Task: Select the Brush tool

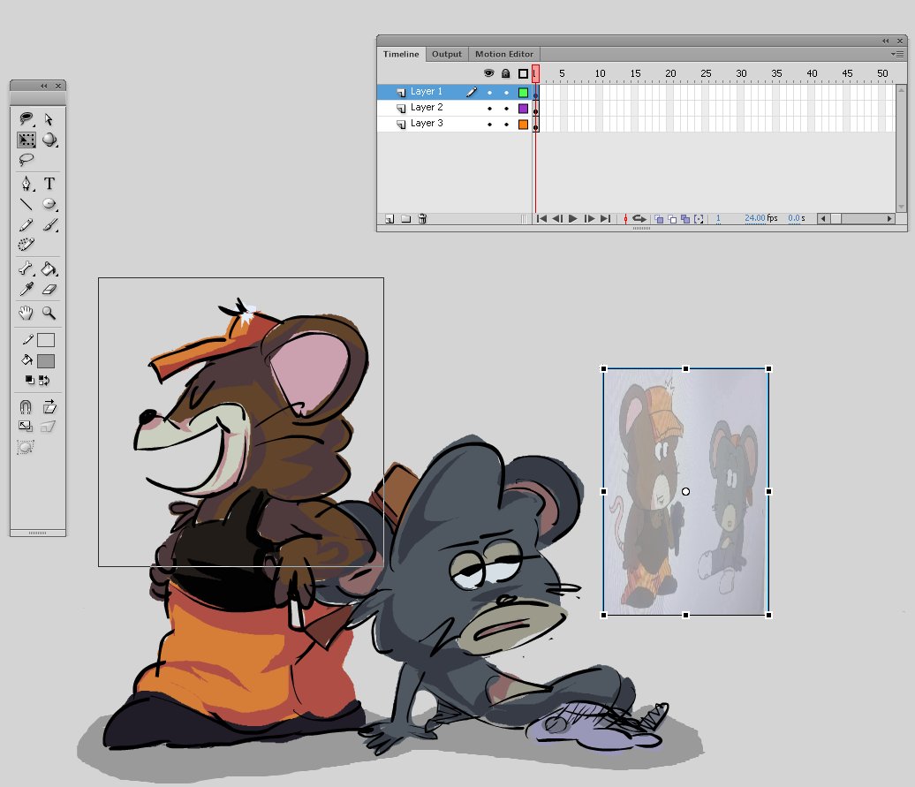Action: [x=50, y=224]
